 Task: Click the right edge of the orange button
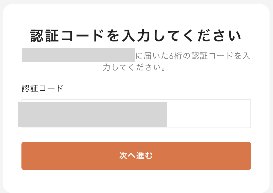[x=246, y=156]
